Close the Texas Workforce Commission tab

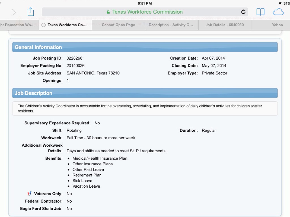point(43,25)
